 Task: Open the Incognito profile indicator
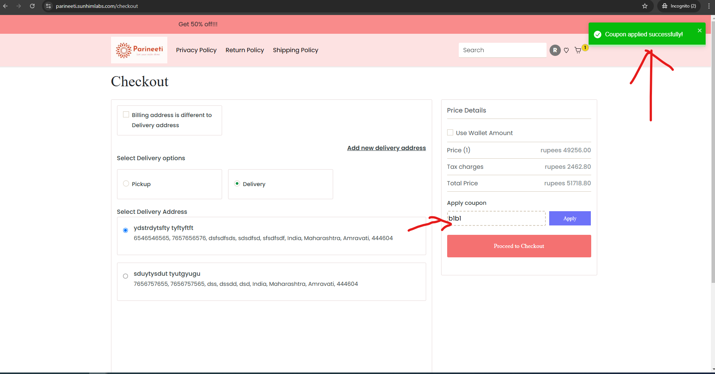(679, 6)
